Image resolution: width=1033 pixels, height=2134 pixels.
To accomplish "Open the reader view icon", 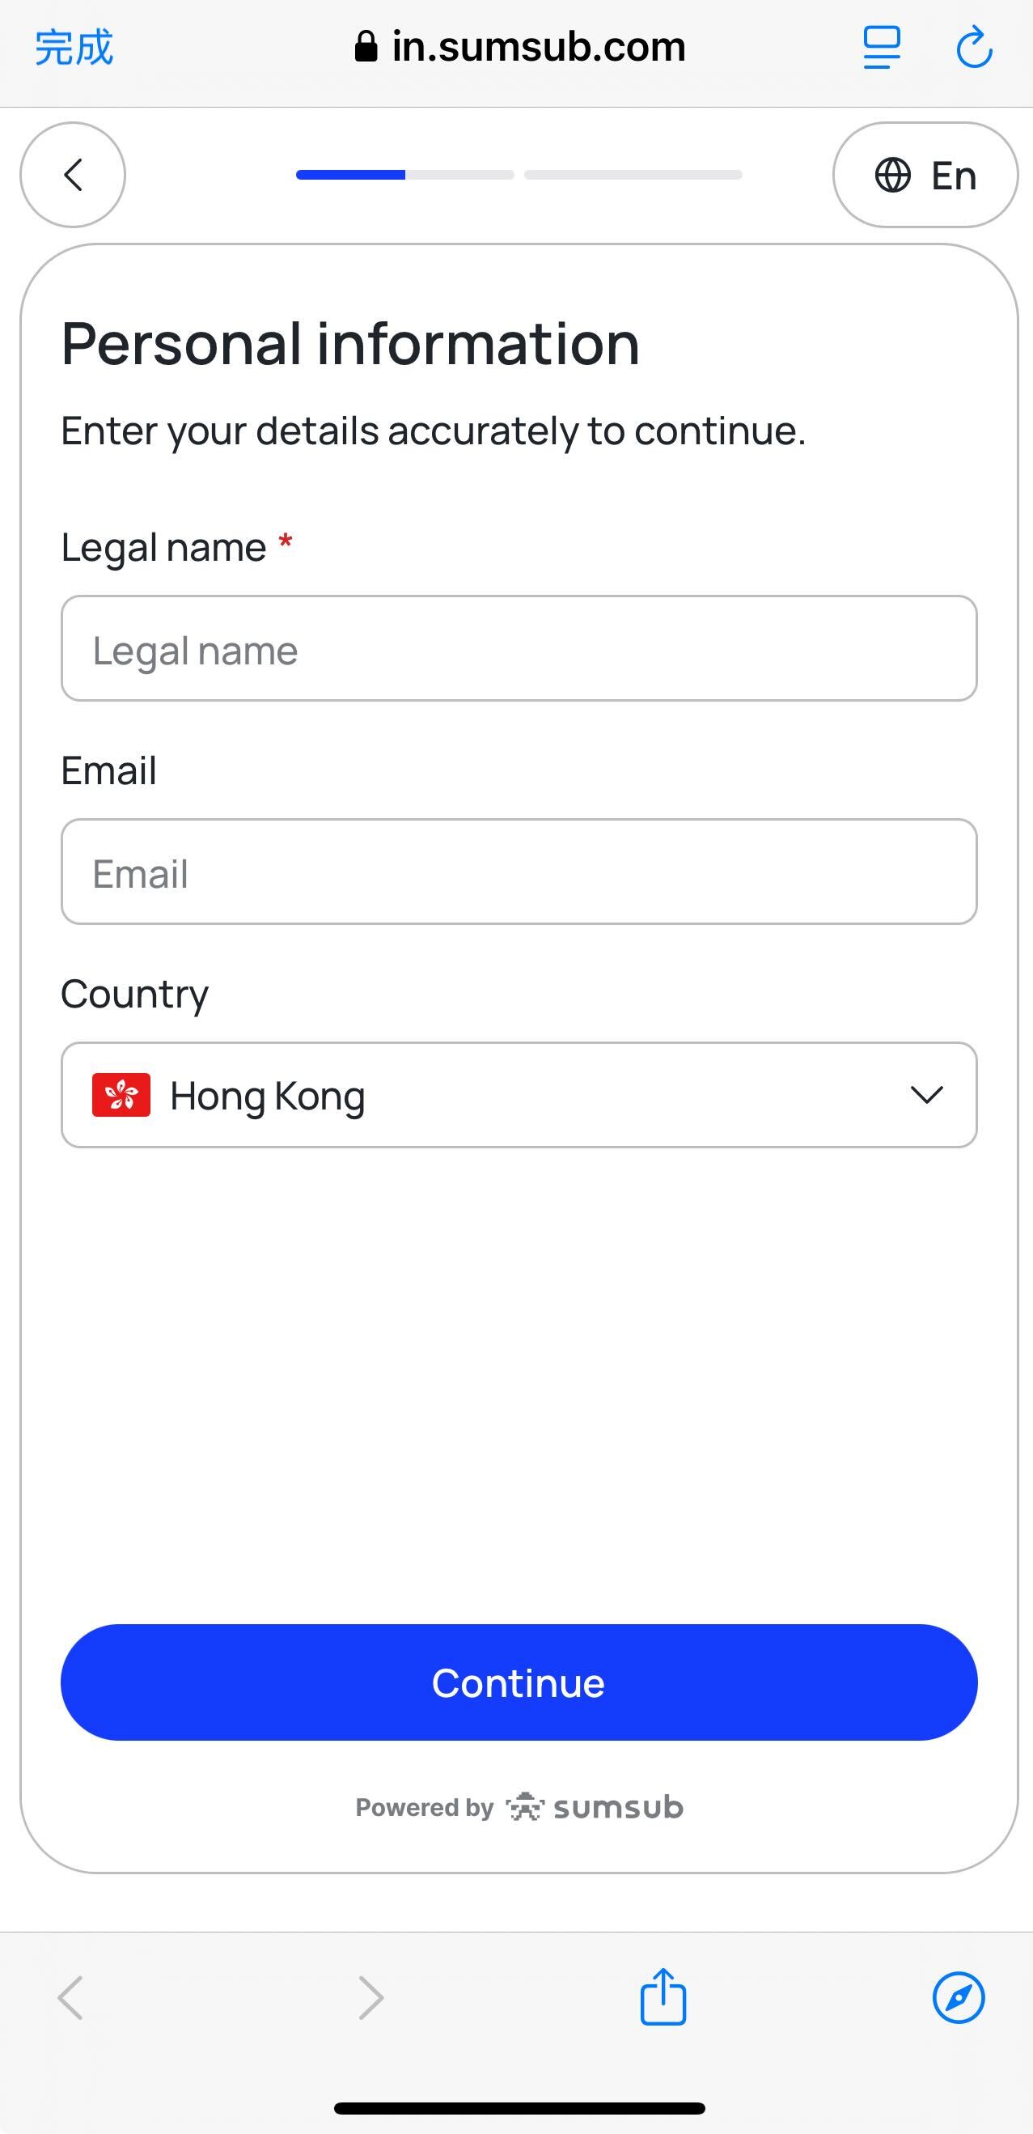I will click(x=882, y=47).
